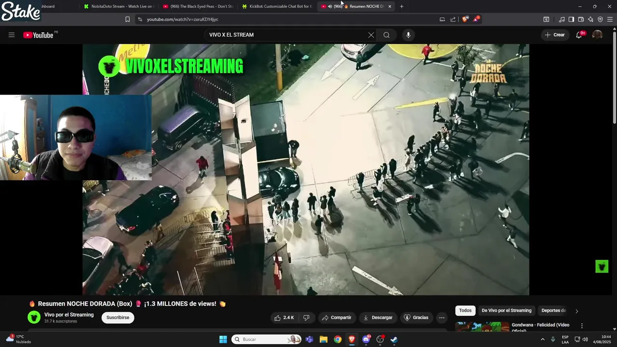Switch to NobitaDoto Stream tab
The width and height of the screenshot is (617, 347).
tap(119, 6)
